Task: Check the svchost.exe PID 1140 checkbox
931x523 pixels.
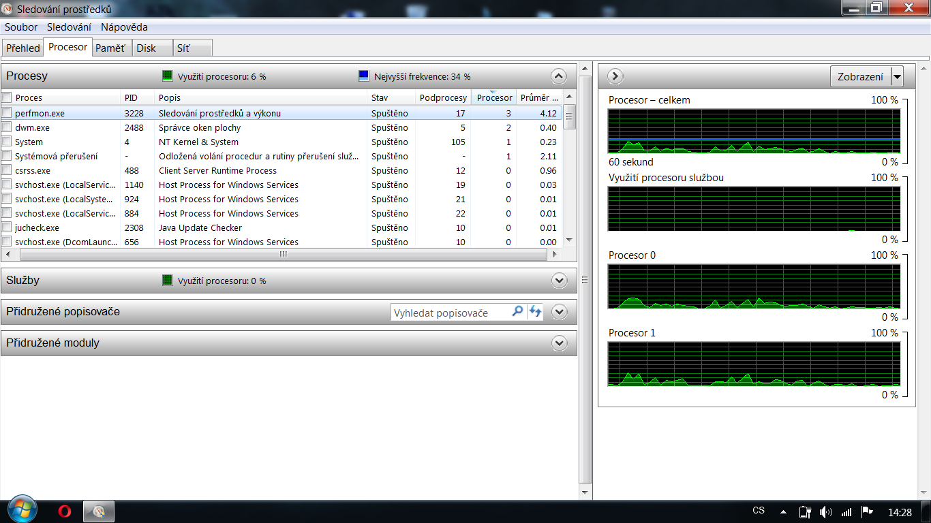Action: click(x=7, y=185)
